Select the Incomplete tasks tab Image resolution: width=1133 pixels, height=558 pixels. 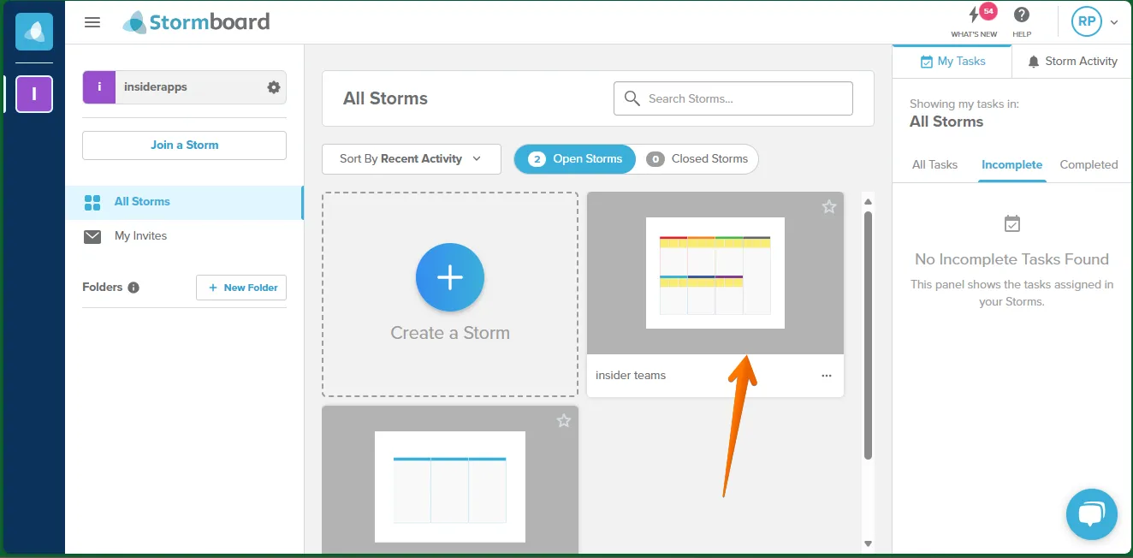1011,165
